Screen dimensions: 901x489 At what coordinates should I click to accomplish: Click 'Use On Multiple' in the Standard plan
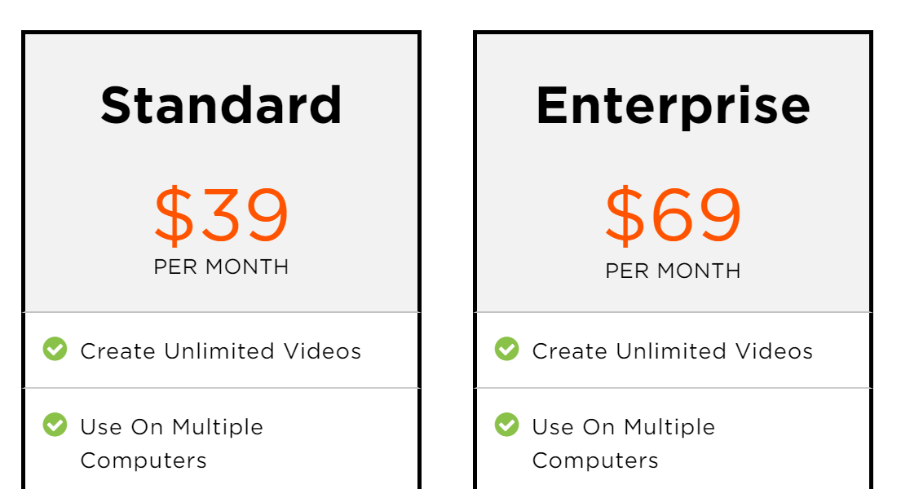(x=171, y=427)
